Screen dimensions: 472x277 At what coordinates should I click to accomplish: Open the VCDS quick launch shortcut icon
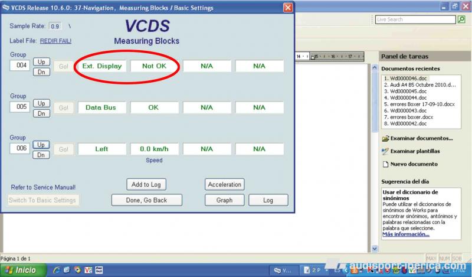[x=88, y=270]
